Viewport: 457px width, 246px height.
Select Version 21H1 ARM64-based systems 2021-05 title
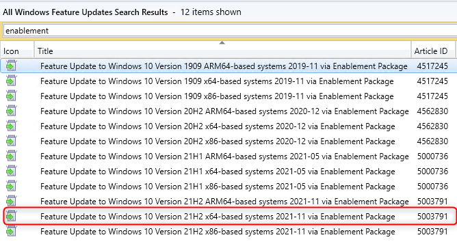tap(224, 156)
